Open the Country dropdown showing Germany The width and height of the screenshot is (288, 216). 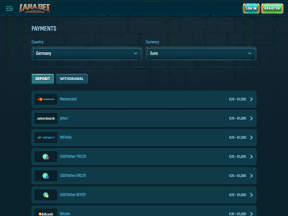pyautogui.click(x=87, y=53)
